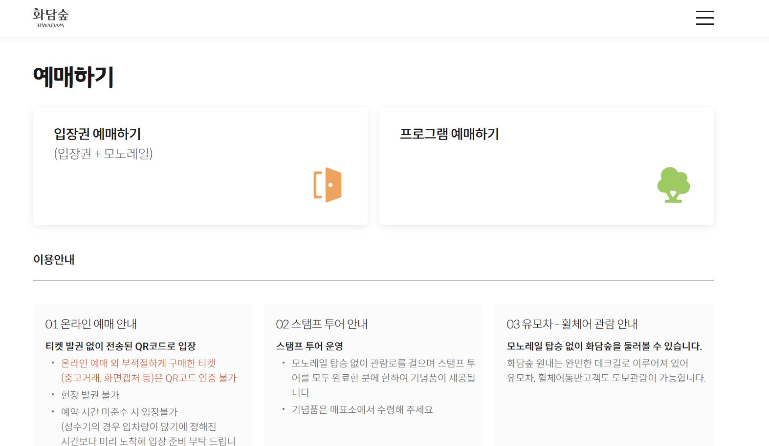Click the orange door icon

tap(328, 185)
